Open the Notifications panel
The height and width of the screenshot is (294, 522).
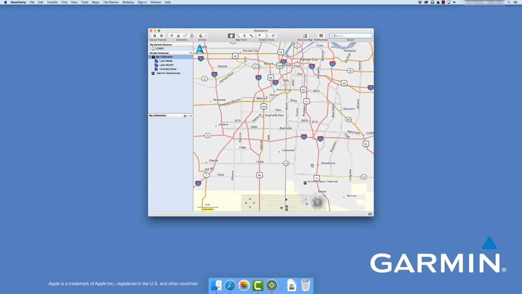pos(321,36)
